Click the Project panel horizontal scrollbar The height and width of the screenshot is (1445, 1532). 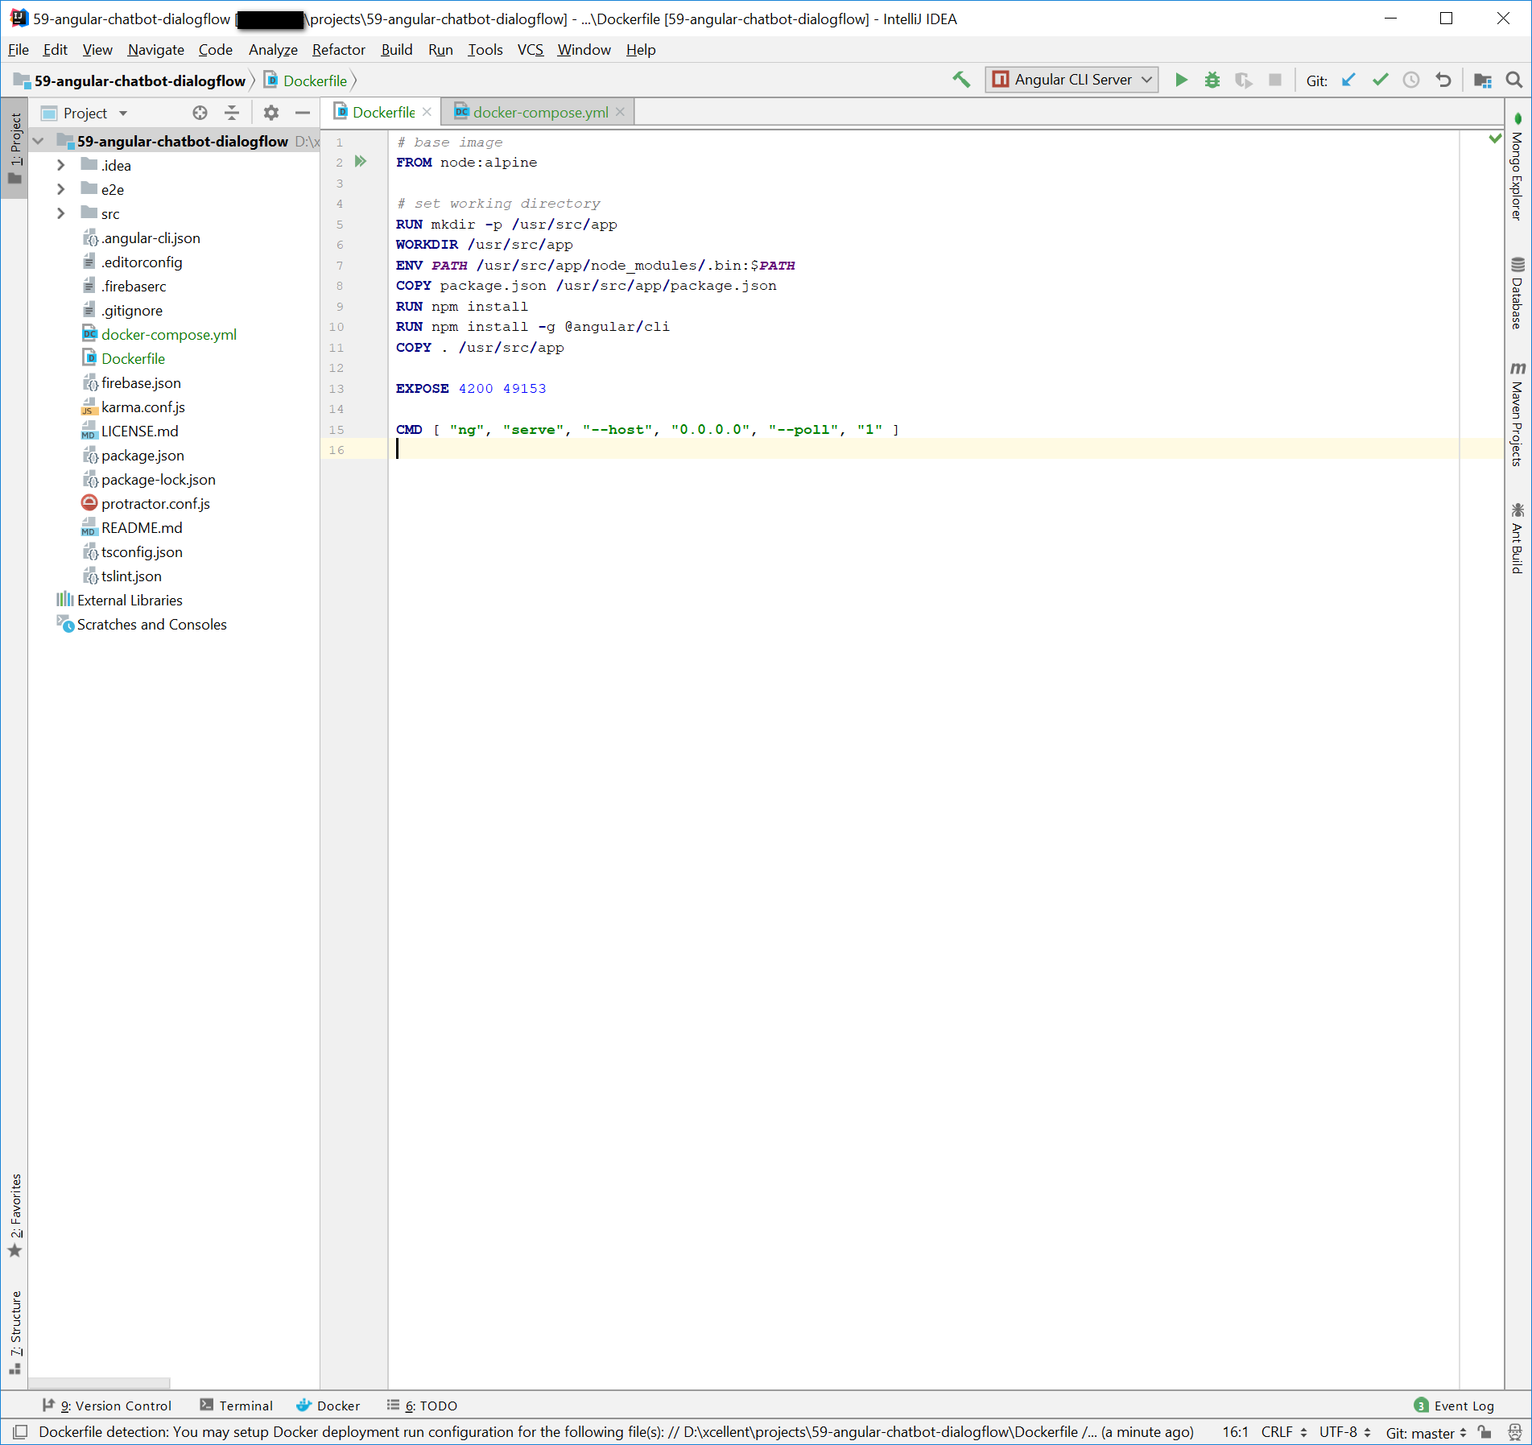tap(99, 1383)
